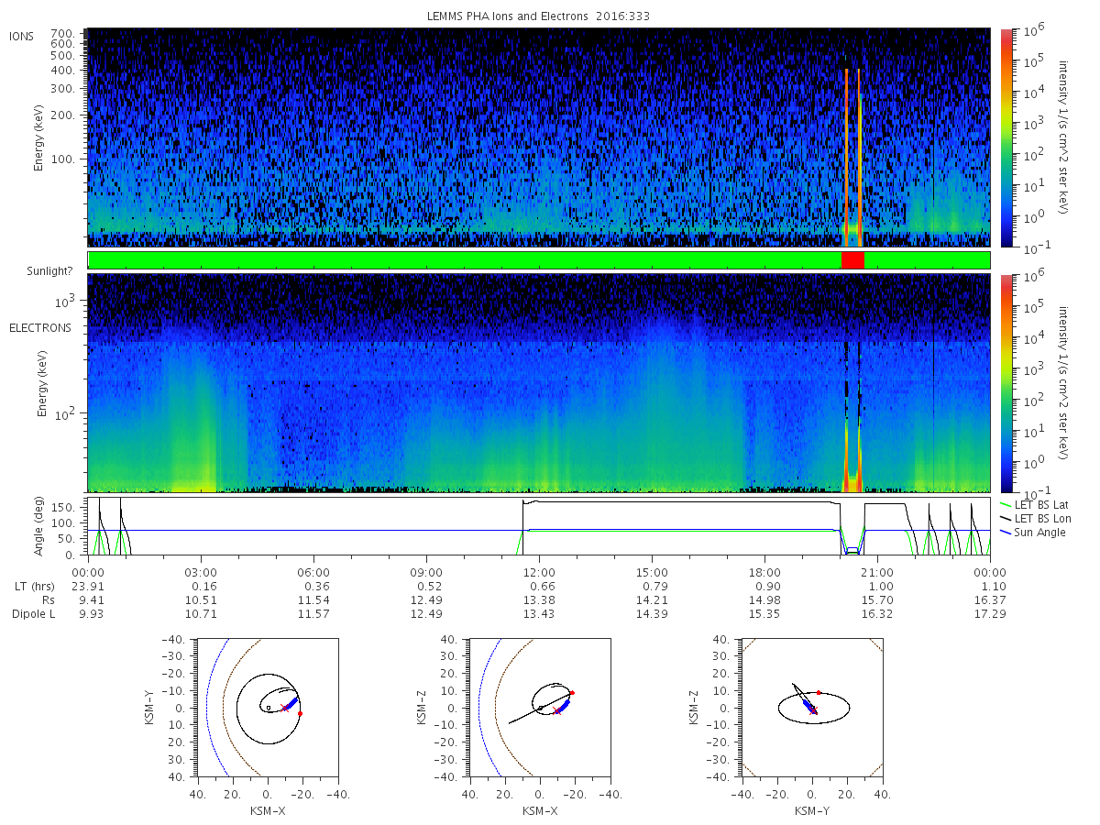Viewport: 1100px width, 825px height.
Task: Click the '09:00' time tick label
Action: click(426, 572)
